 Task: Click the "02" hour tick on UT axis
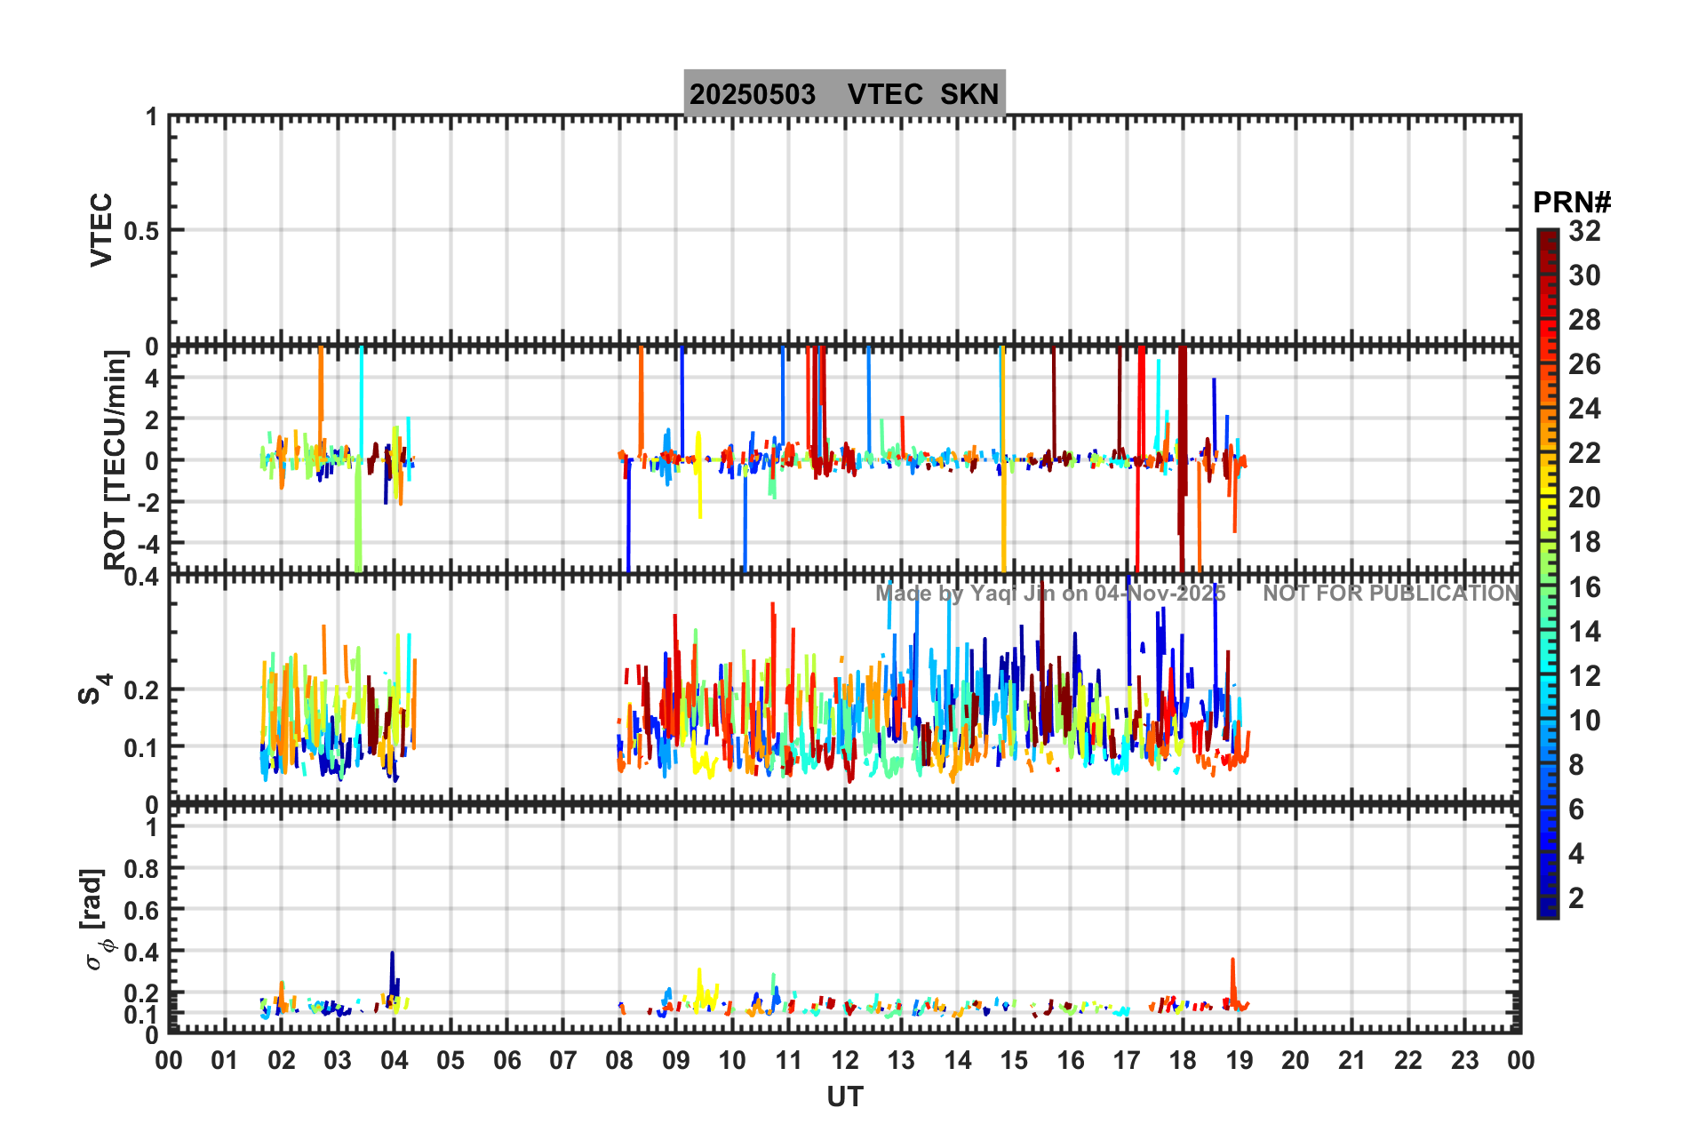coord(282,1060)
